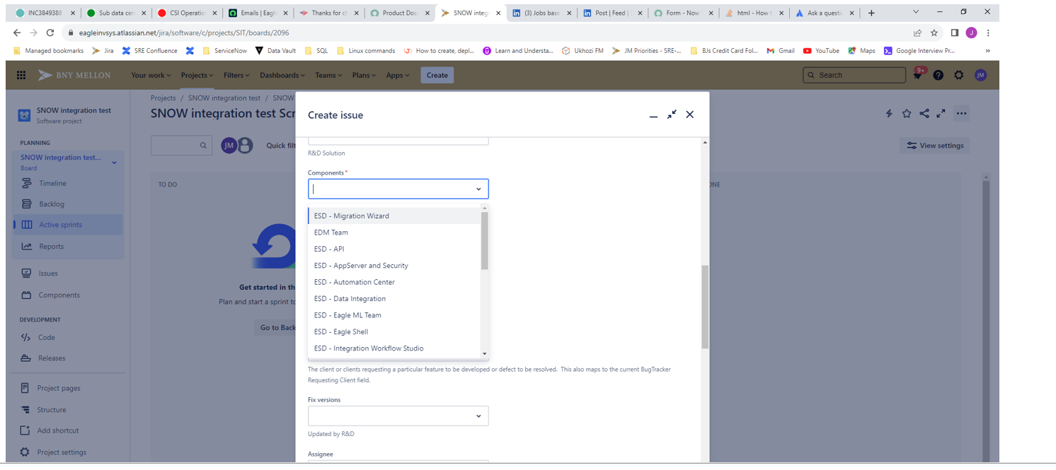This screenshot has width=1056, height=470.
Task: Select ESD - Automation Center from the list
Action: (355, 282)
